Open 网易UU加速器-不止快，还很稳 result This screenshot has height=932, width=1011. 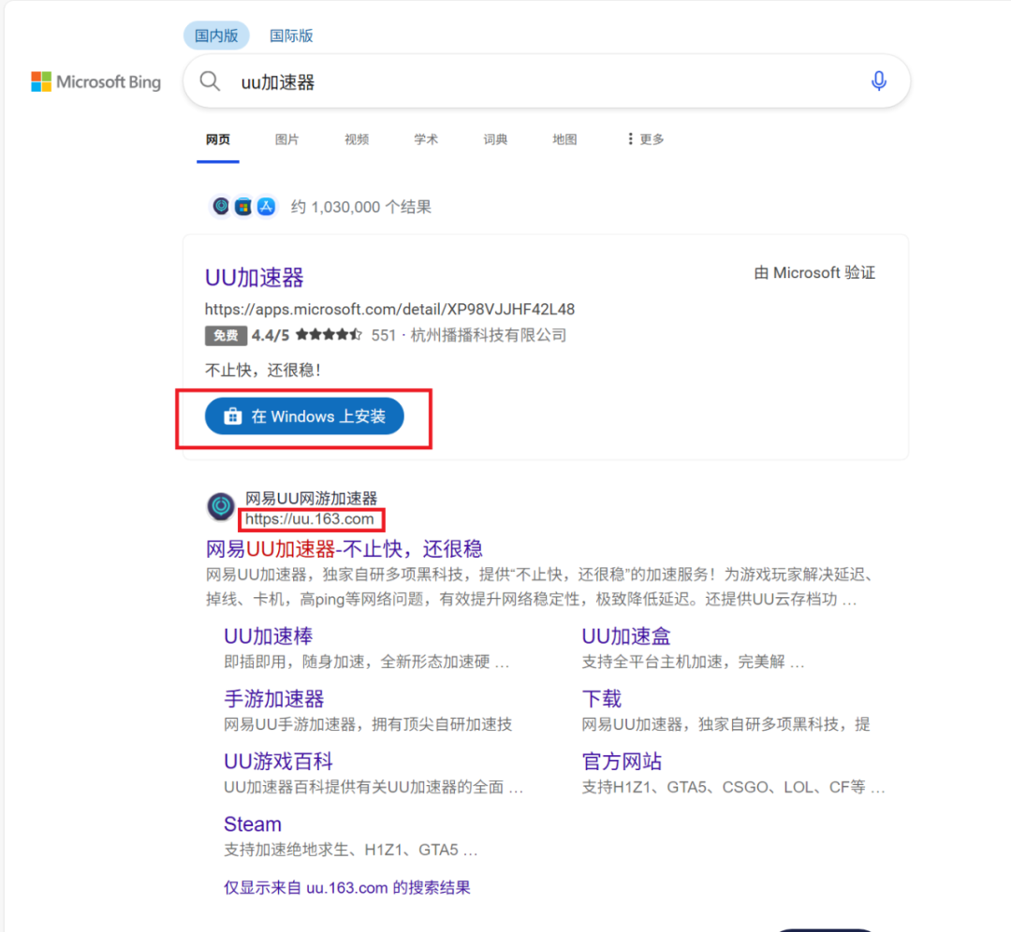pyautogui.click(x=344, y=549)
